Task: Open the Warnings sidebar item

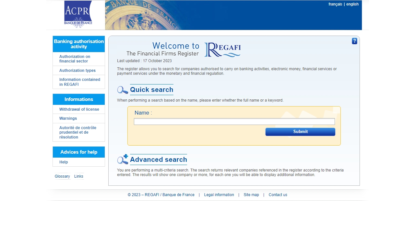Action: pyautogui.click(x=68, y=118)
